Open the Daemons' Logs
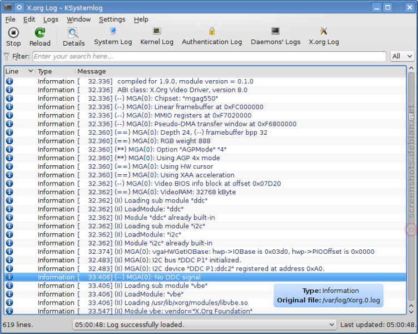The height and width of the screenshot is (334, 418). click(275, 36)
